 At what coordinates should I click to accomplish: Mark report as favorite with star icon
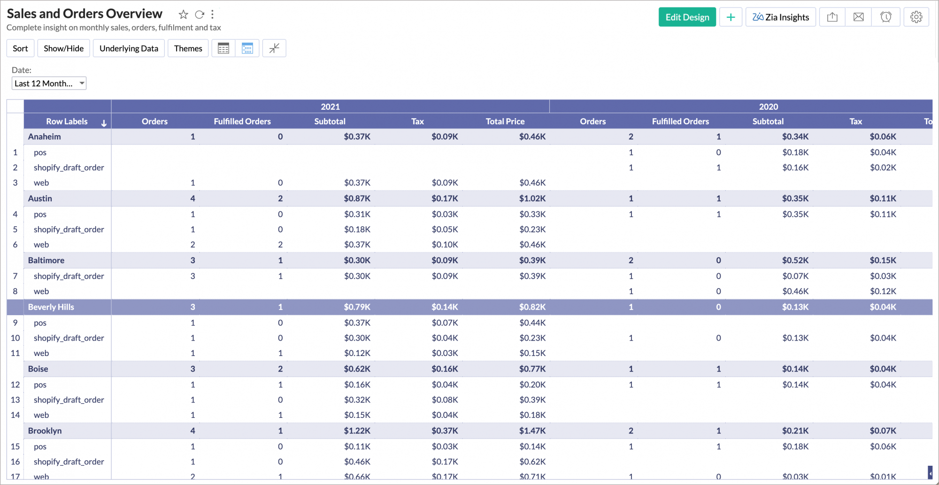[183, 15]
